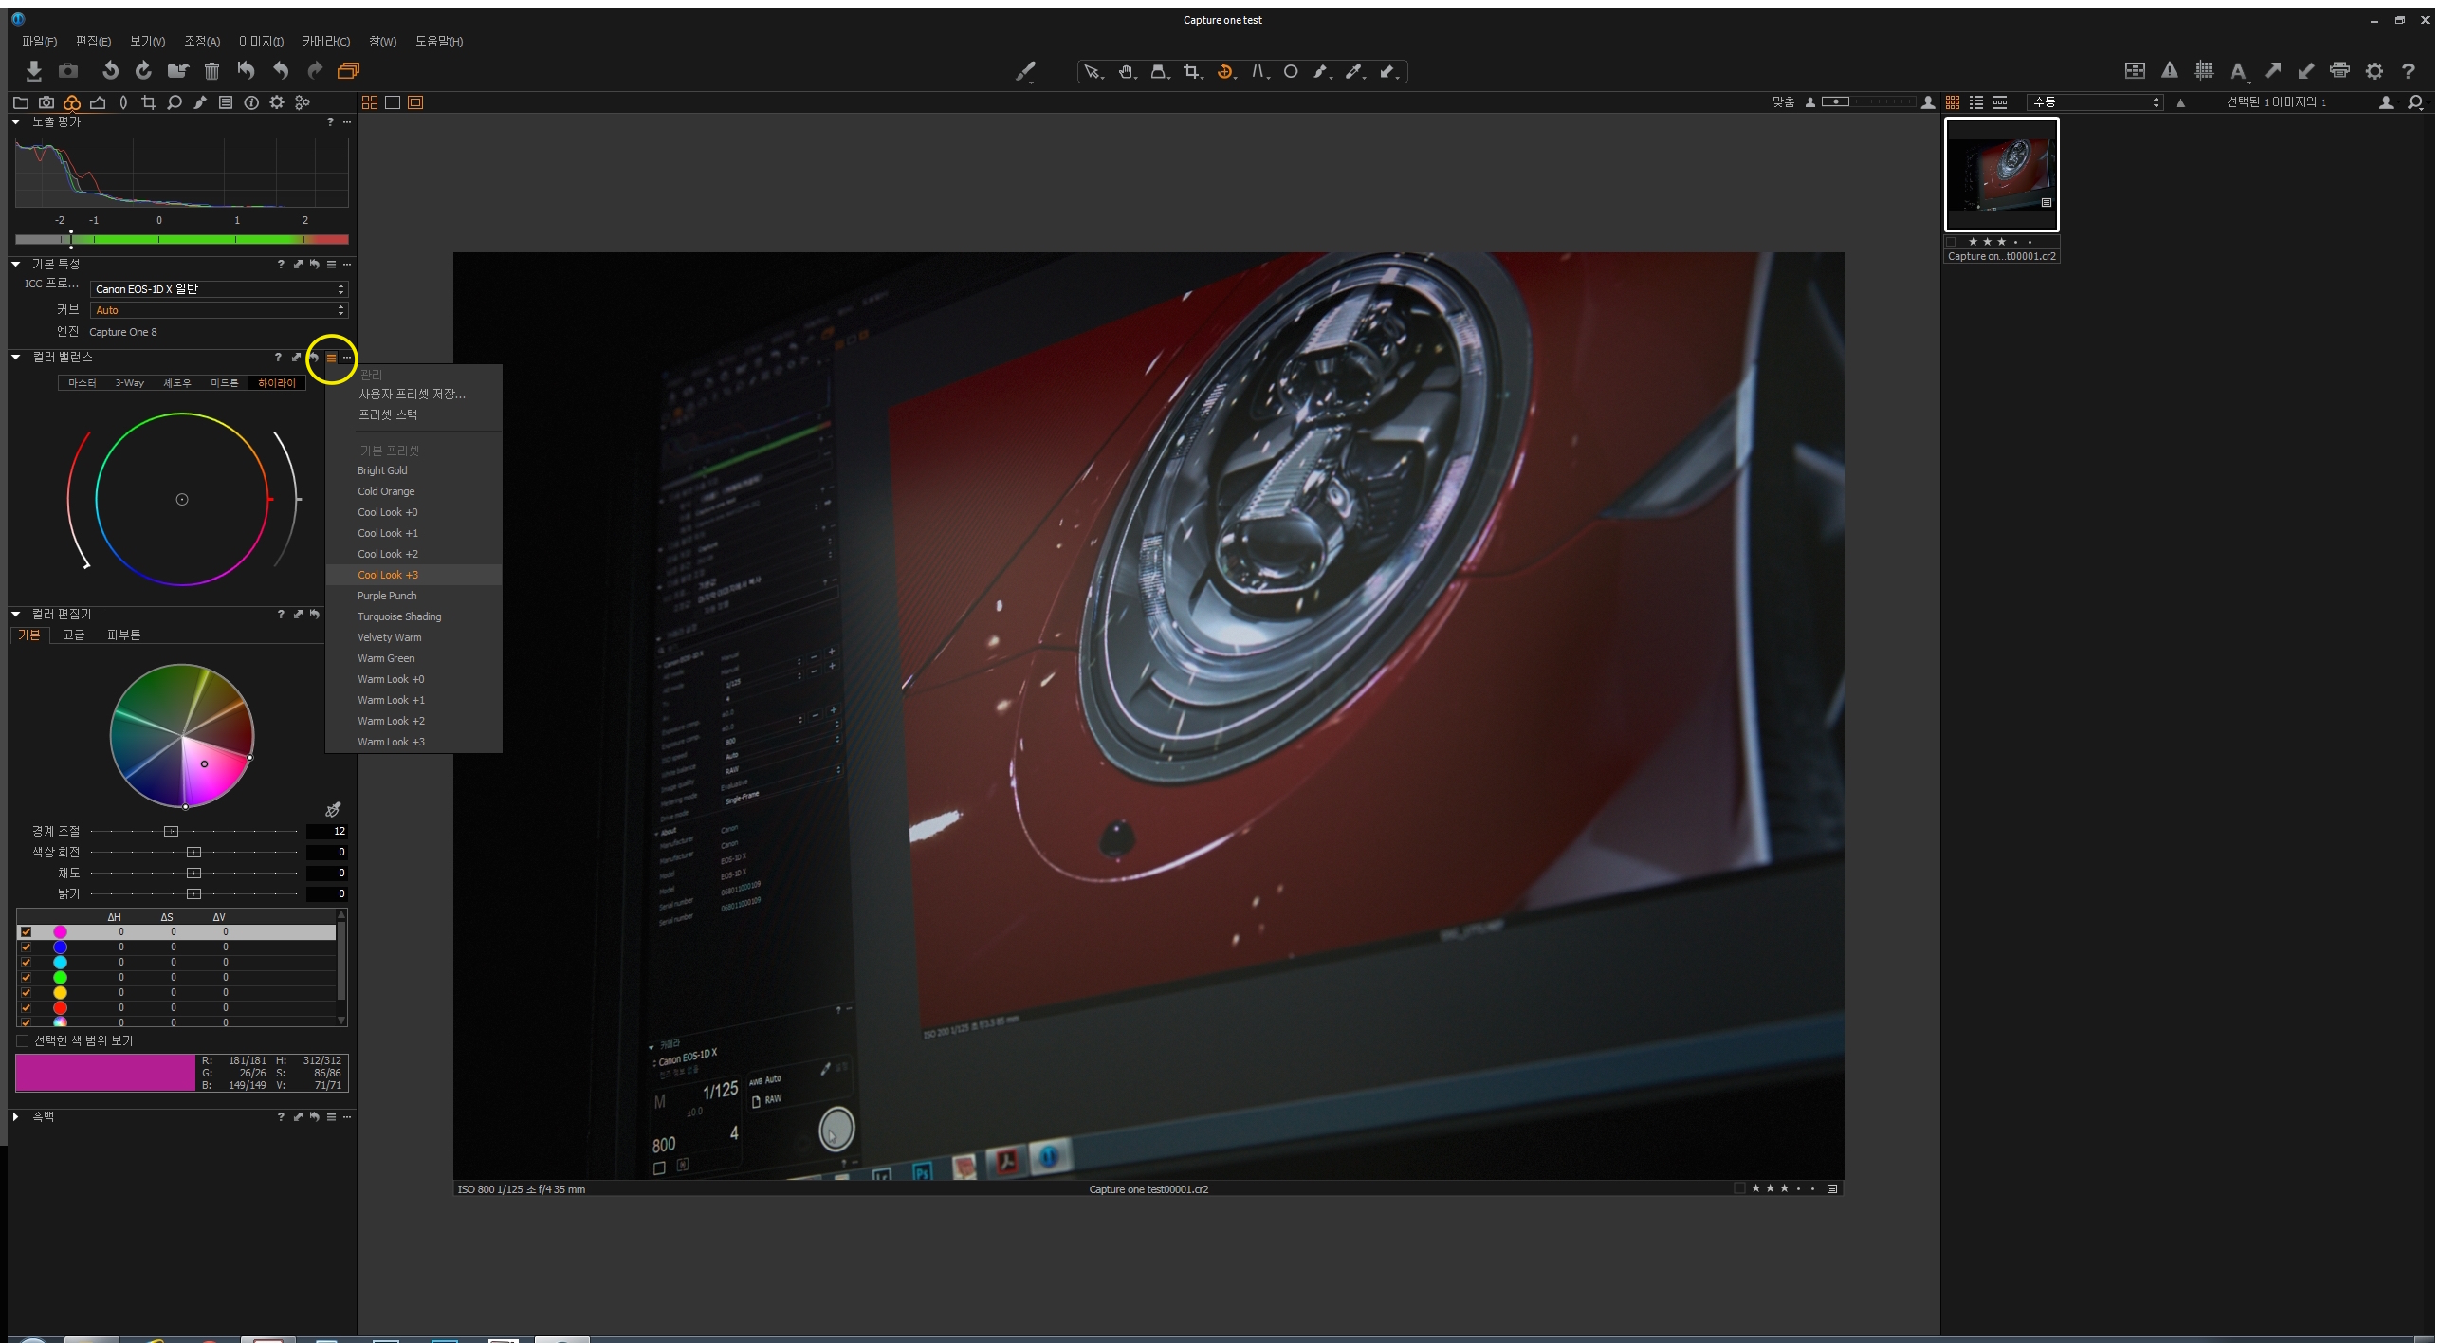
Task: Enable 선택한 색 범위 보기 checkbox
Action: click(x=23, y=1040)
